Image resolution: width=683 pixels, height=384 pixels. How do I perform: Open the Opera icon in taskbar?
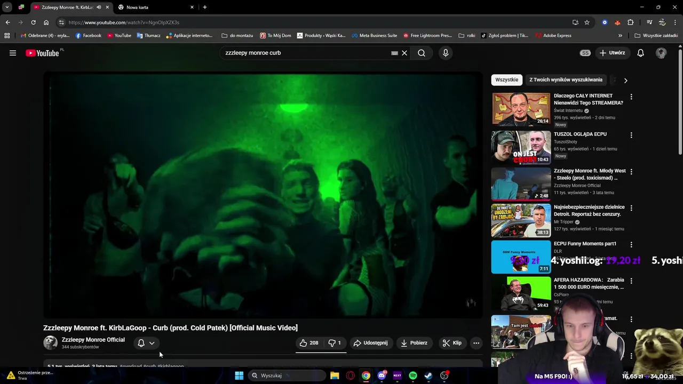coord(351,375)
